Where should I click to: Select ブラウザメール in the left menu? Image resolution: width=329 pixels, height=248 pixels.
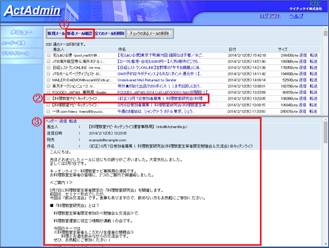[15, 53]
